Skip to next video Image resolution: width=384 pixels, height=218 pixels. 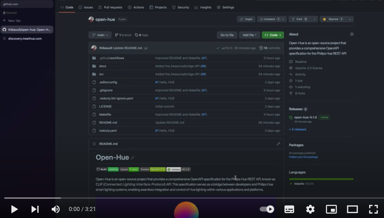[35, 209]
